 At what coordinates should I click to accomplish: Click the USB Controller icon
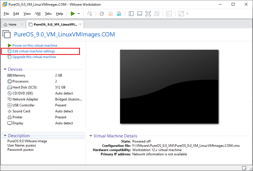click(10, 105)
